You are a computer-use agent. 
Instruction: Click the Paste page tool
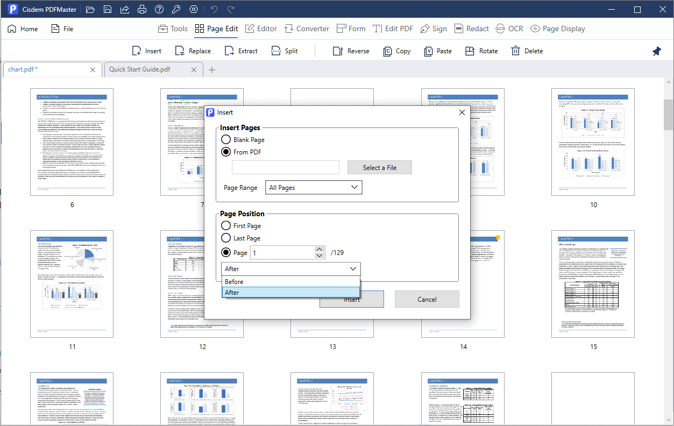tap(438, 51)
